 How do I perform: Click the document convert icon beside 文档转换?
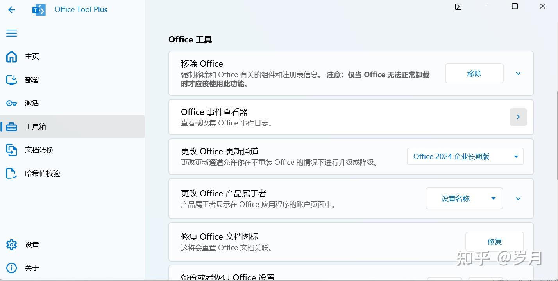click(x=12, y=150)
